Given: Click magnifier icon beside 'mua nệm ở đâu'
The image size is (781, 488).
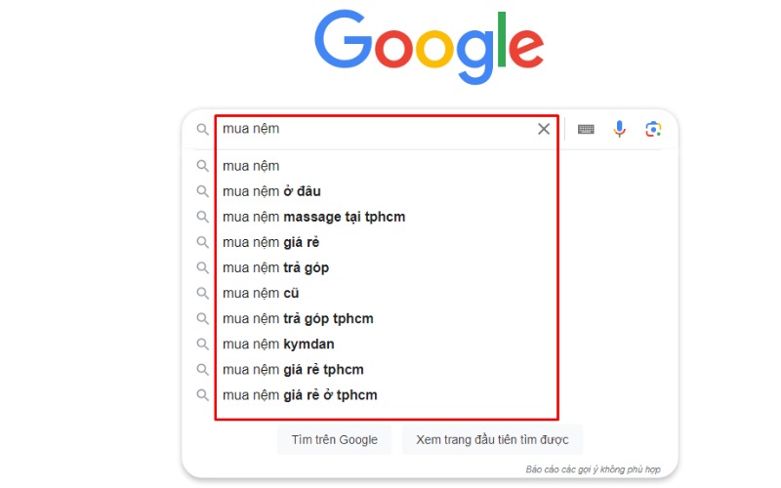Looking at the screenshot, I should click(x=203, y=191).
